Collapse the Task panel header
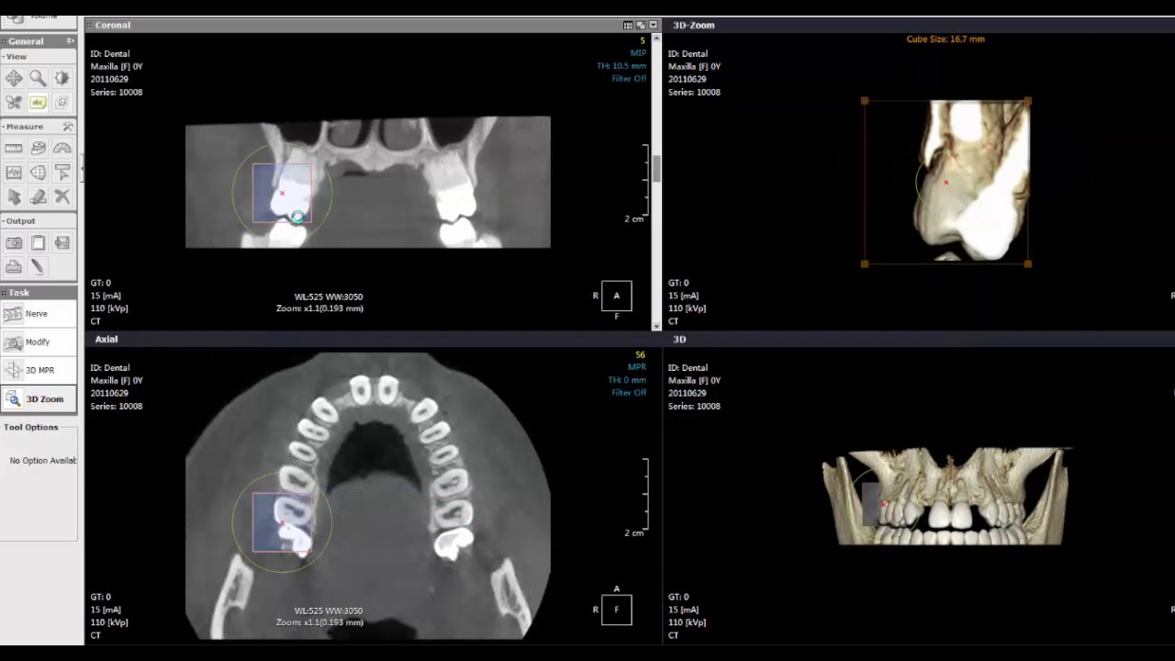 point(38,293)
